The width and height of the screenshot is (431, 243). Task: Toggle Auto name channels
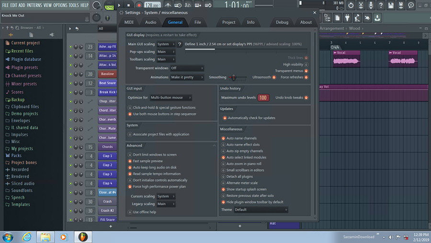[x=223, y=138]
